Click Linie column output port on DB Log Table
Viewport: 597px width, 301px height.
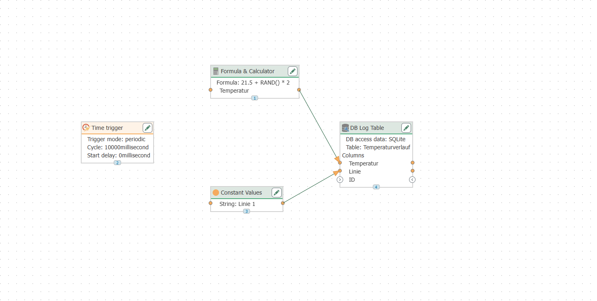412,171
